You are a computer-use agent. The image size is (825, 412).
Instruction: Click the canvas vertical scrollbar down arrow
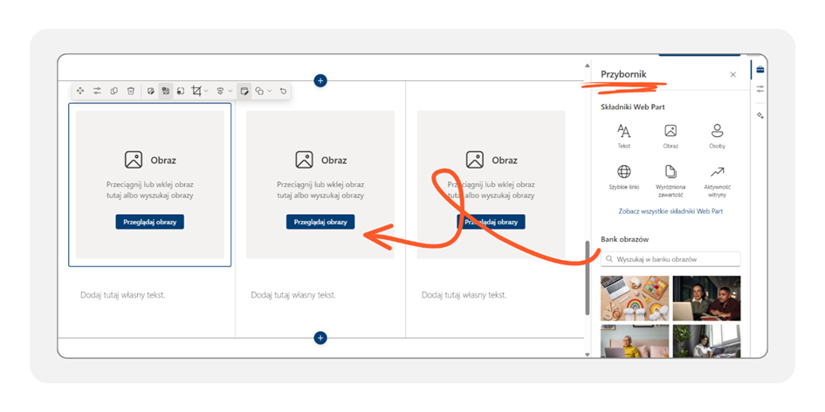click(588, 354)
